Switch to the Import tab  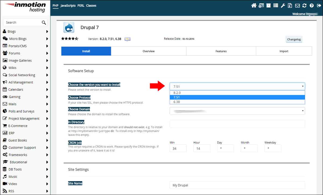tap(284, 51)
